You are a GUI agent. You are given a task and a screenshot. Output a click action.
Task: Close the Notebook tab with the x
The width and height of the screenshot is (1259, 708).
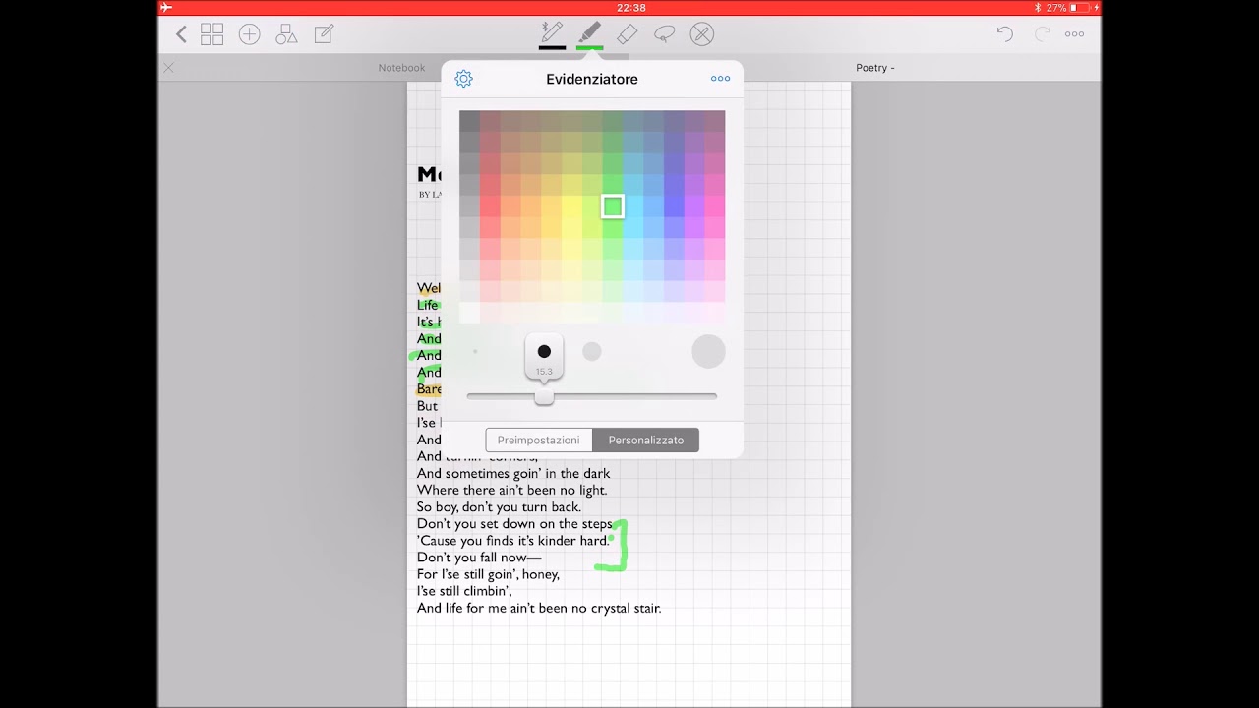coord(168,68)
